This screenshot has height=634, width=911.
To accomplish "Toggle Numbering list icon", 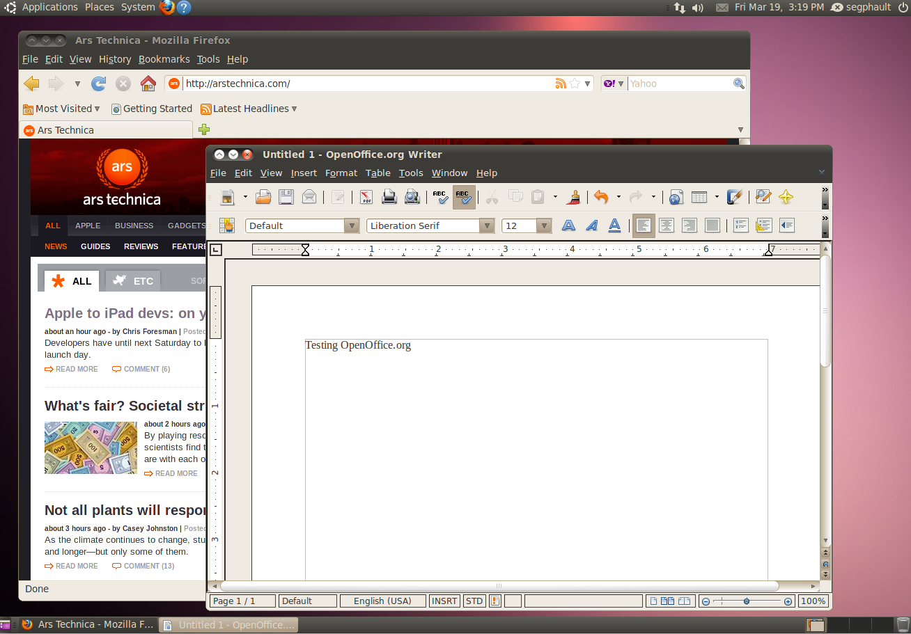I will pos(741,225).
